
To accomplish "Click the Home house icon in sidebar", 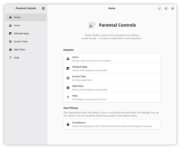I will 10,17.
